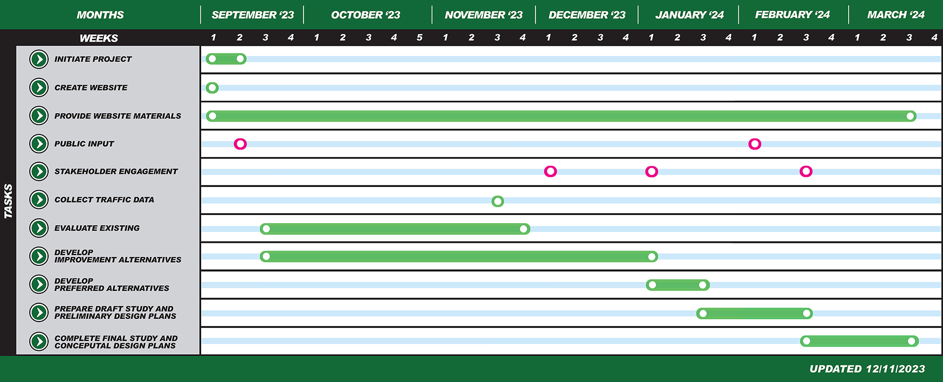The width and height of the screenshot is (943, 382).
Task: Expand the Provide Website Materials chevron
Action: click(39, 116)
